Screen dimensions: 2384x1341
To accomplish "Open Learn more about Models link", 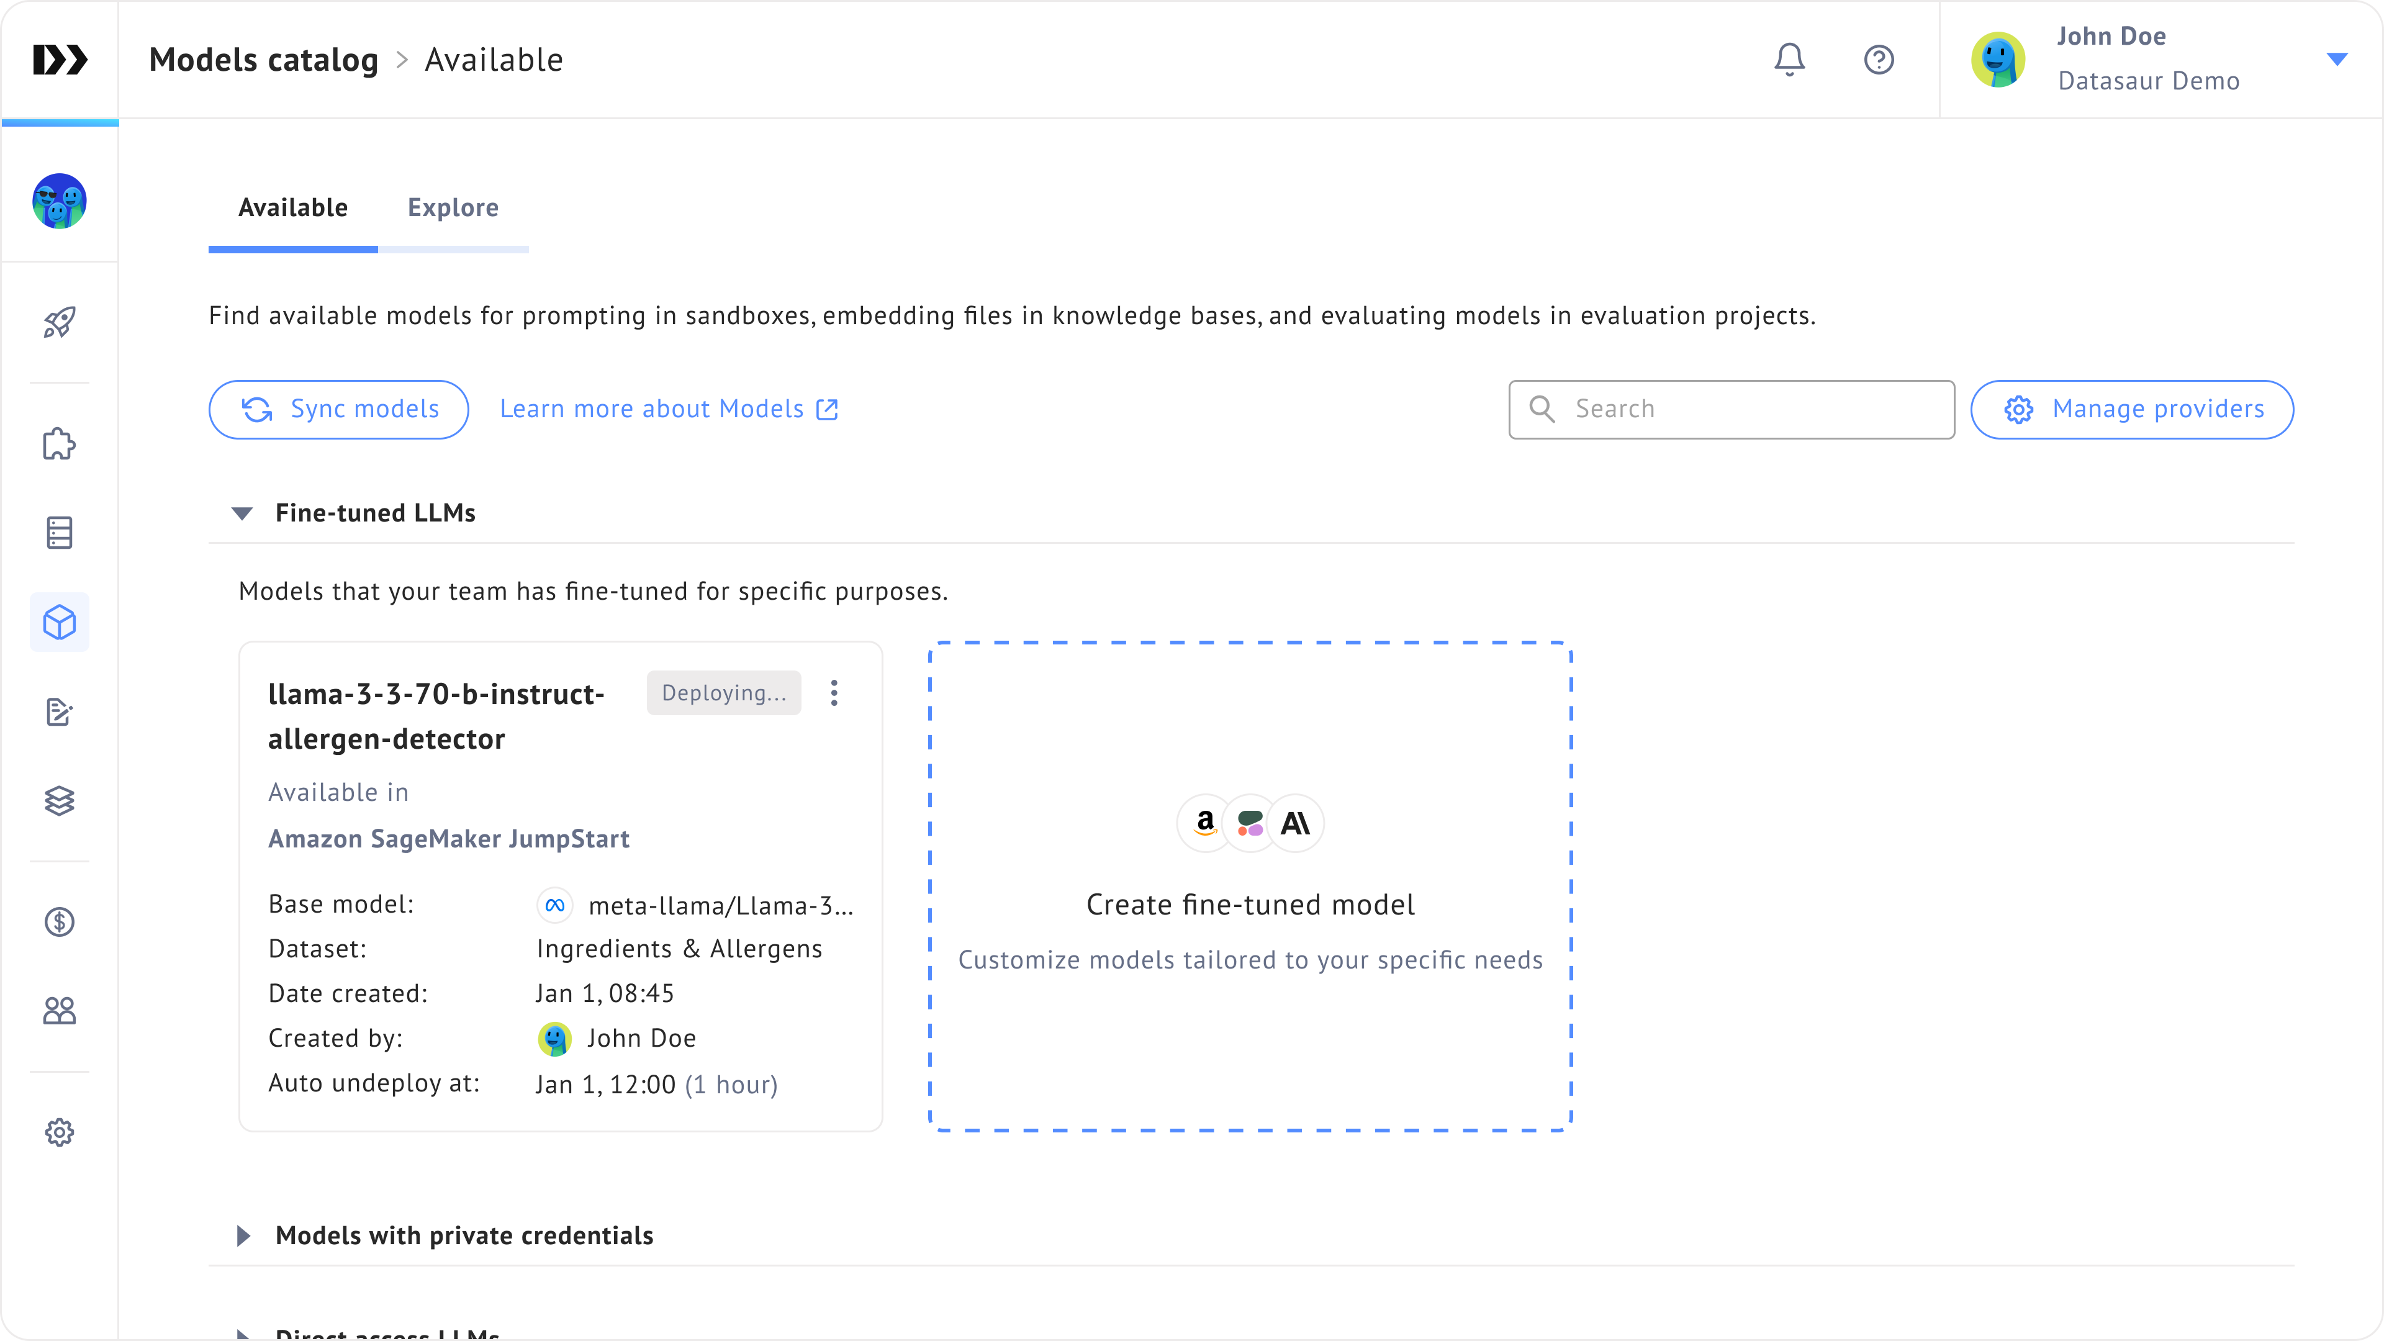I will (668, 409).
